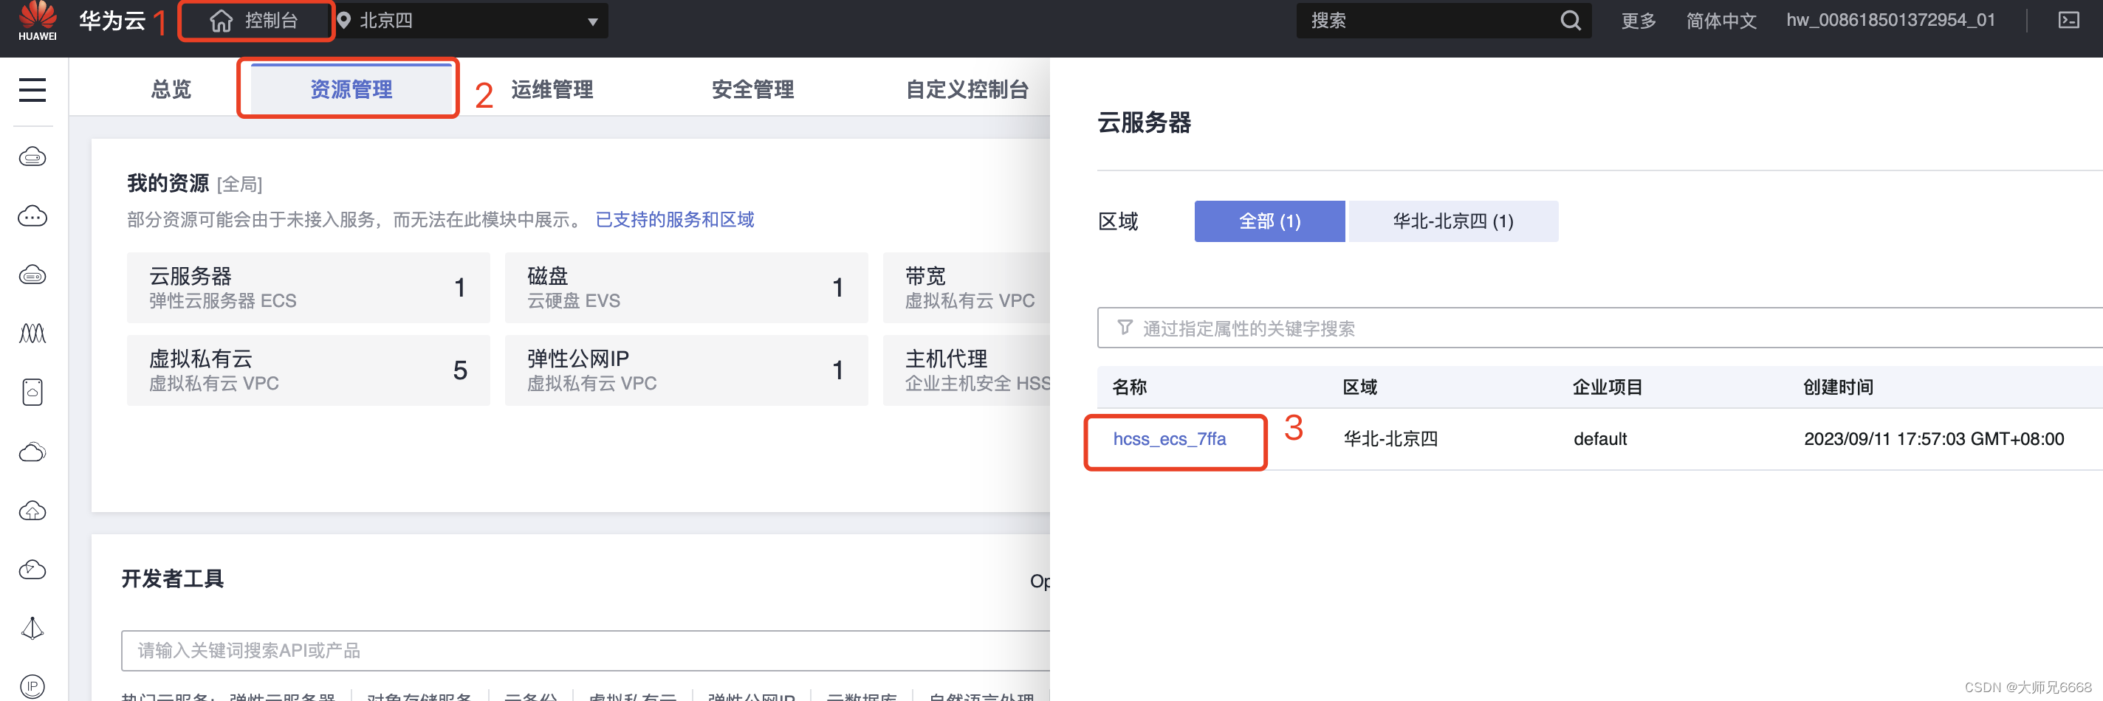Open the hamburger navigation menu
Image resolution: width=2103 pixels, height=701 pixels.
click(x=32, y=89)
